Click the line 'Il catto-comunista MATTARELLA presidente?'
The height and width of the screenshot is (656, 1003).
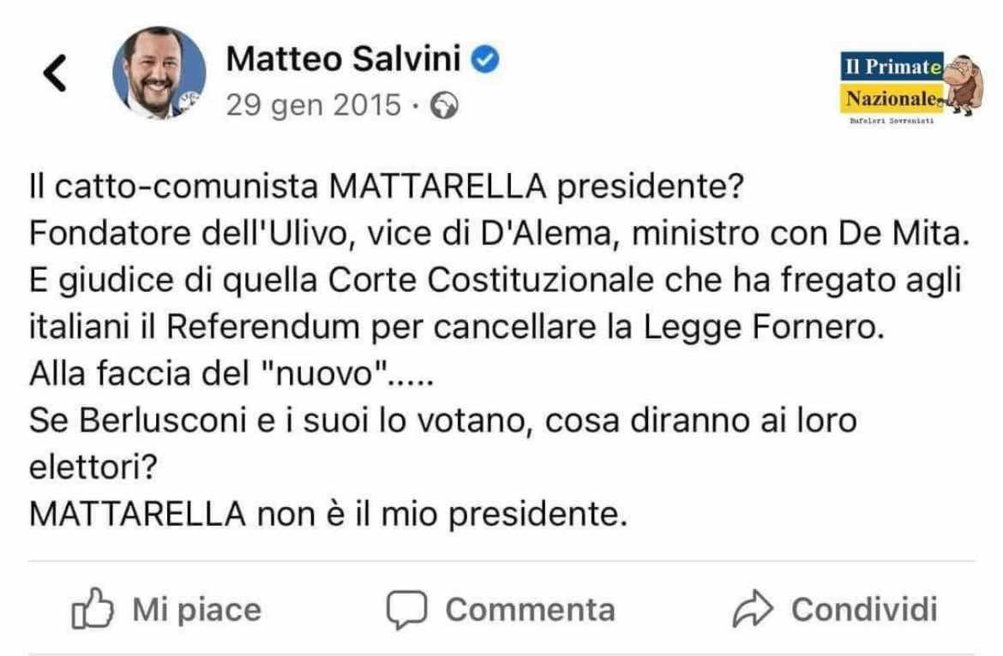point(387,187)
